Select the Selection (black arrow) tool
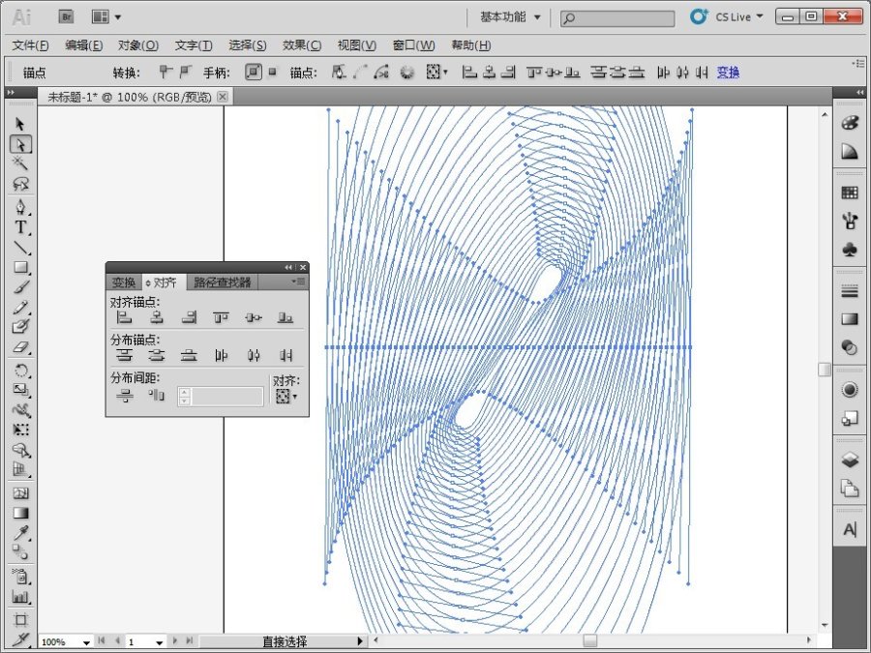Image resolution: width=871 pixels, height=653 pixels. 20,123
